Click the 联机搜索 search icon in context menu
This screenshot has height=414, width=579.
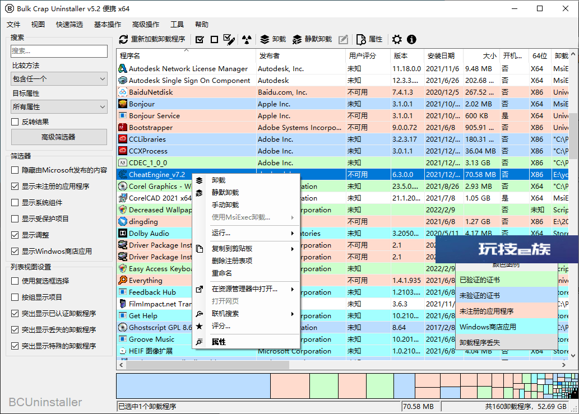(200, 314)
